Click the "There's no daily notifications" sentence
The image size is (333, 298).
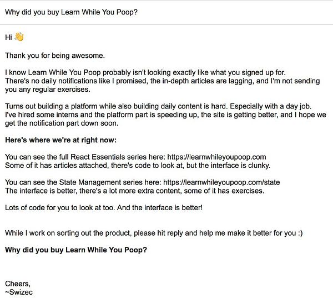[155, 81]
